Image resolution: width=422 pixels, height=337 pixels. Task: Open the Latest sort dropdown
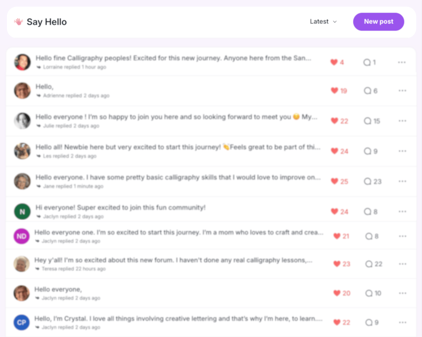tap(323, 22)
